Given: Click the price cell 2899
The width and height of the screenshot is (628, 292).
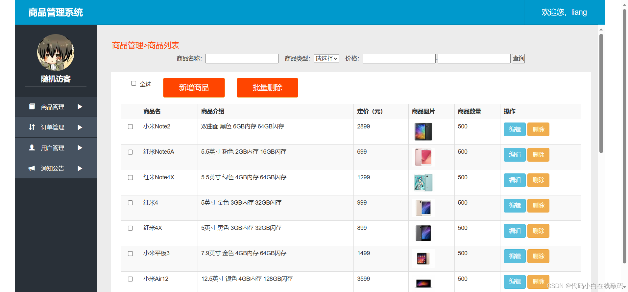Looking at the screenshot, I should tap(364, 126).
